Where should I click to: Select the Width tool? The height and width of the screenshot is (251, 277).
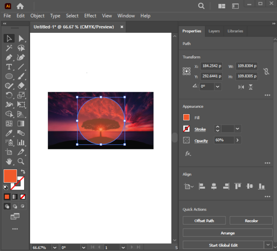point(9,104)
